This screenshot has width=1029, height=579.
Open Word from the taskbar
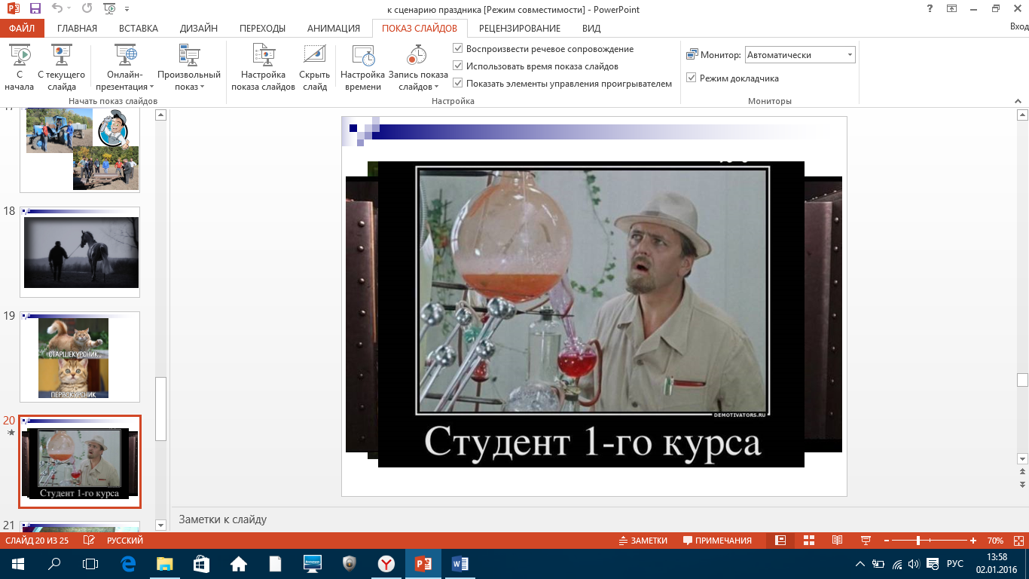(460, 563)
